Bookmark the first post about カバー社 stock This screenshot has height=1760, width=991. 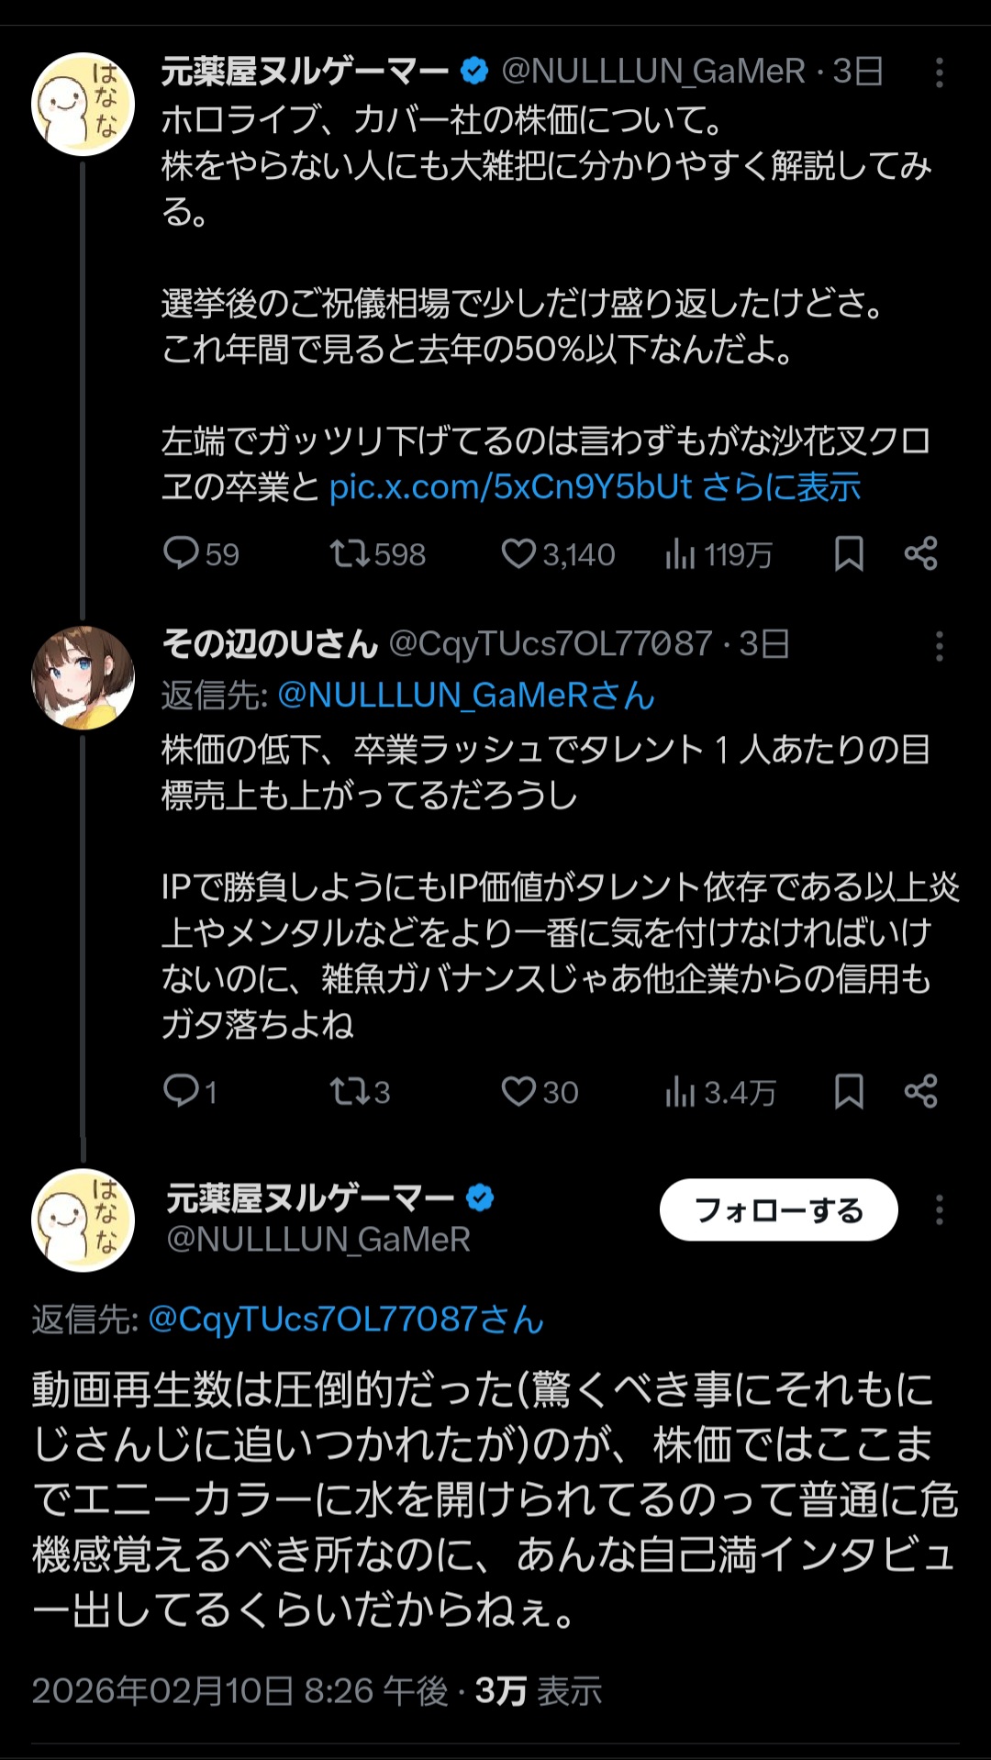click(x=849, y=553)
